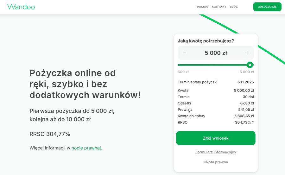Screen dimensions: 285x175
Task: Open the Formularz Informacyjny link
Action: (x=216, y=152)
